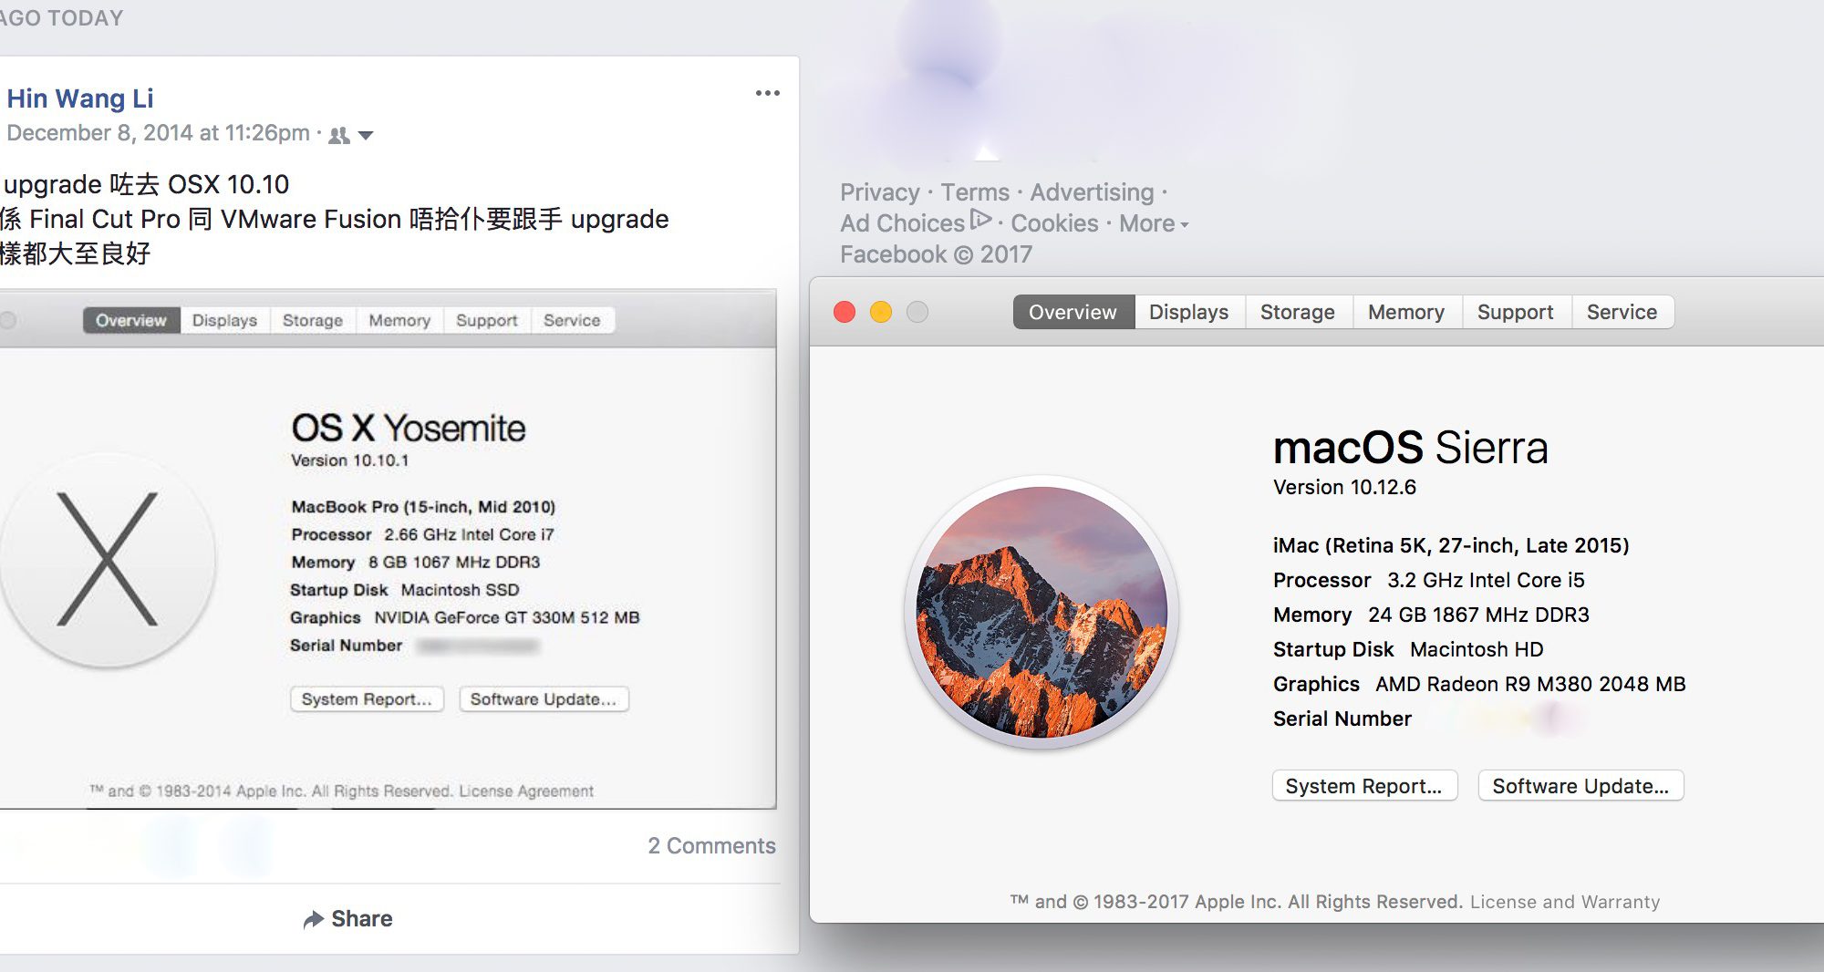Click the post date December 8, 2014
The height and width of the screenshot is (972, 1824).
click(158, 133)
